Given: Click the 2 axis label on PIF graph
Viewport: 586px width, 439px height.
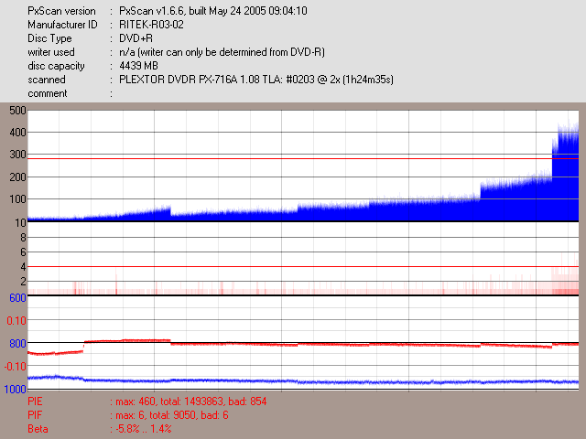Looking at the screenshot, I should click(23, 282).
